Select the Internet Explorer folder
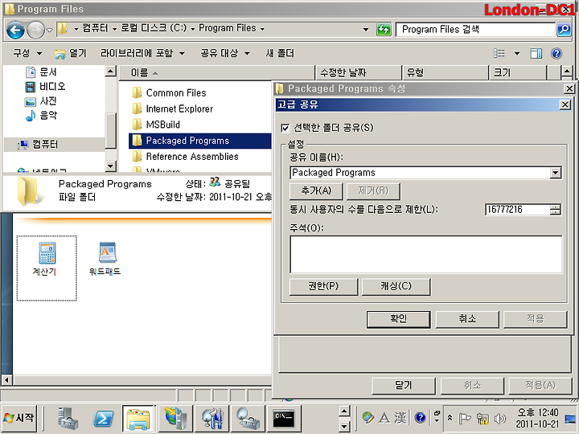This screenshot has width=579, height=434. tap(173, 108)
